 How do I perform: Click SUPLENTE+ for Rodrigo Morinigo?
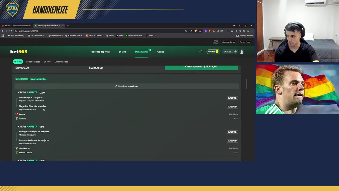click(x=232, y=132)
